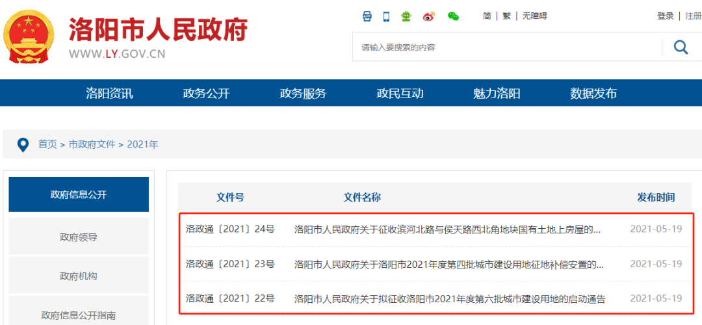The image size is (702, 325).
Task: Click the magnifier search icon
Action: click(x=681, y=47)
